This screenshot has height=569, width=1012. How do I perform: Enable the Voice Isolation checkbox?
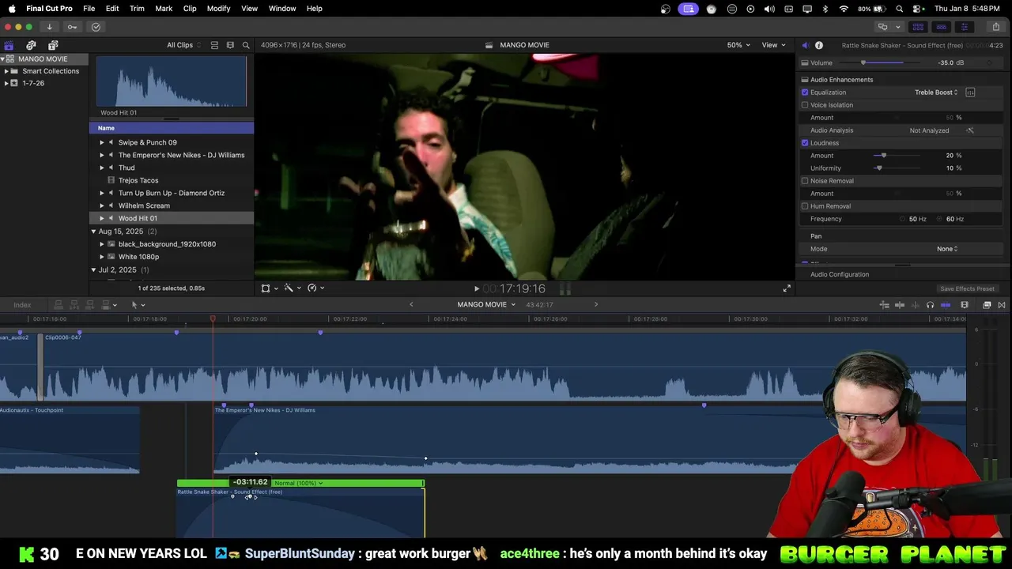coord(805,105)
